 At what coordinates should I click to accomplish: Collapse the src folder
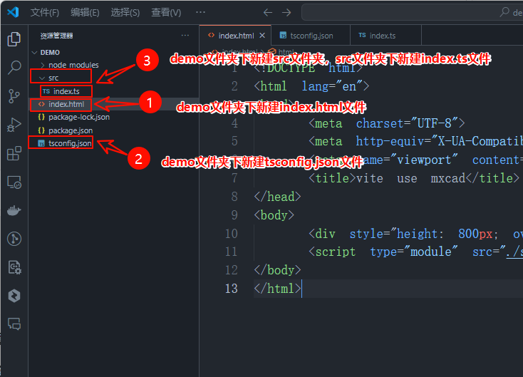pos(53,78)
